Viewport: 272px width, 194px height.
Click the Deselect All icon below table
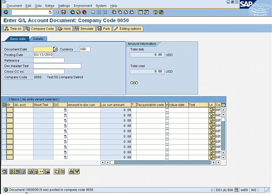[23, 171]
